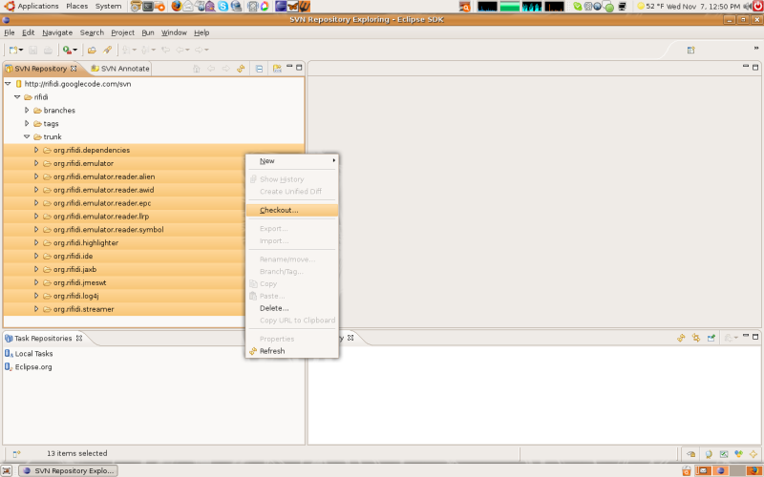Click the butterfly launcher icon in top panel

point(292,7)
